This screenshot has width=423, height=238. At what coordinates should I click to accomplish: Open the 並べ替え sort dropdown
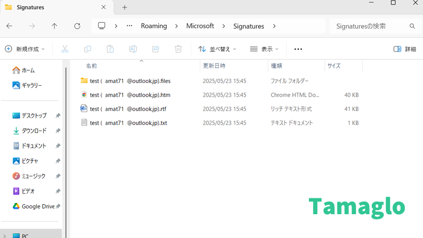[x=217, y=49]
